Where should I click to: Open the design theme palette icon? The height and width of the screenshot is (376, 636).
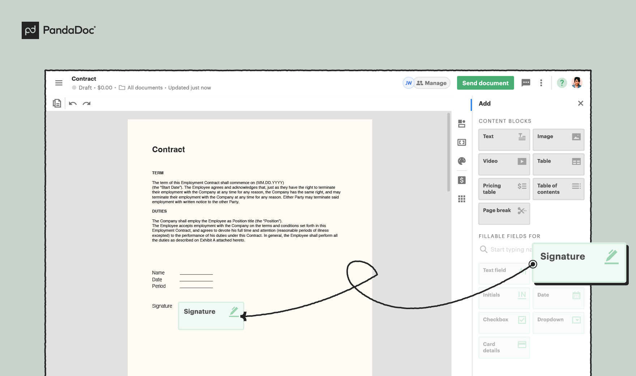[462, 161]
